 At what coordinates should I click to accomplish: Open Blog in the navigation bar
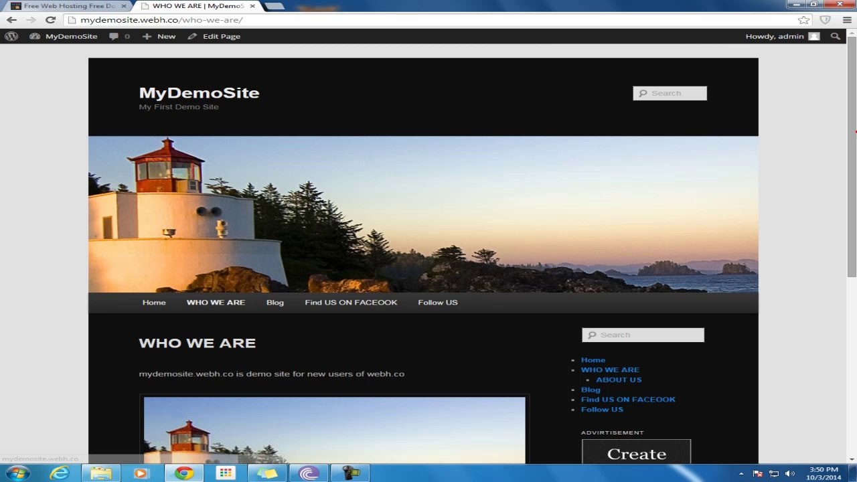[x=275, y=303]
